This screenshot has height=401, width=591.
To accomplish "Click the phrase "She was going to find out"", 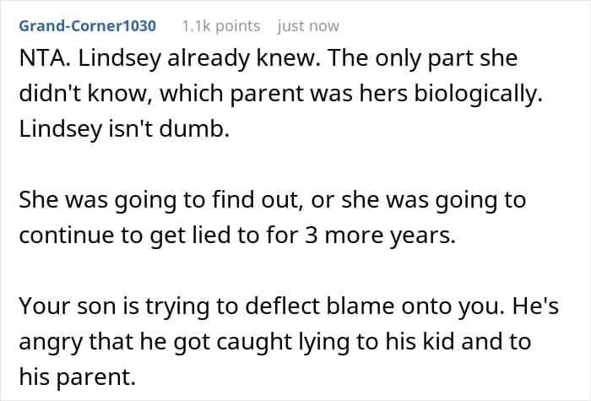I will pos(159,201).
